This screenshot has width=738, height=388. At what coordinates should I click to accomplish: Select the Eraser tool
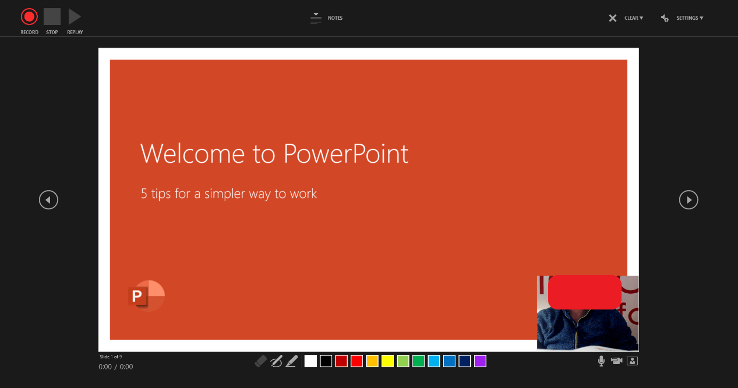[260, 361]
